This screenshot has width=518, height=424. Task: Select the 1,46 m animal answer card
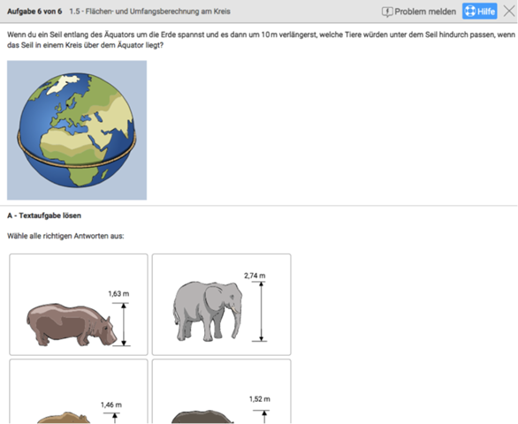[79, 391]
